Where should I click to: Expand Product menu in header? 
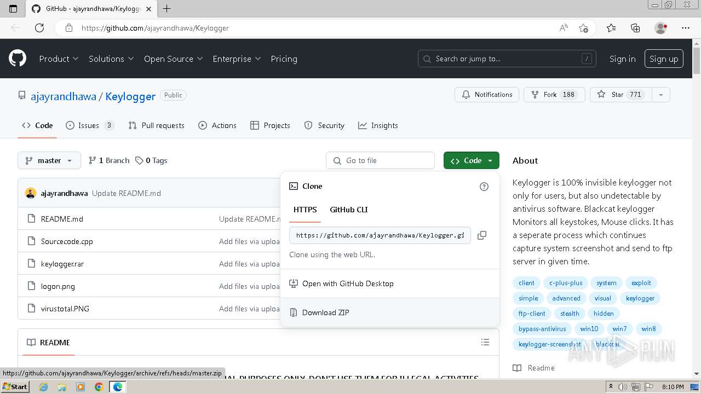(59, 59)
